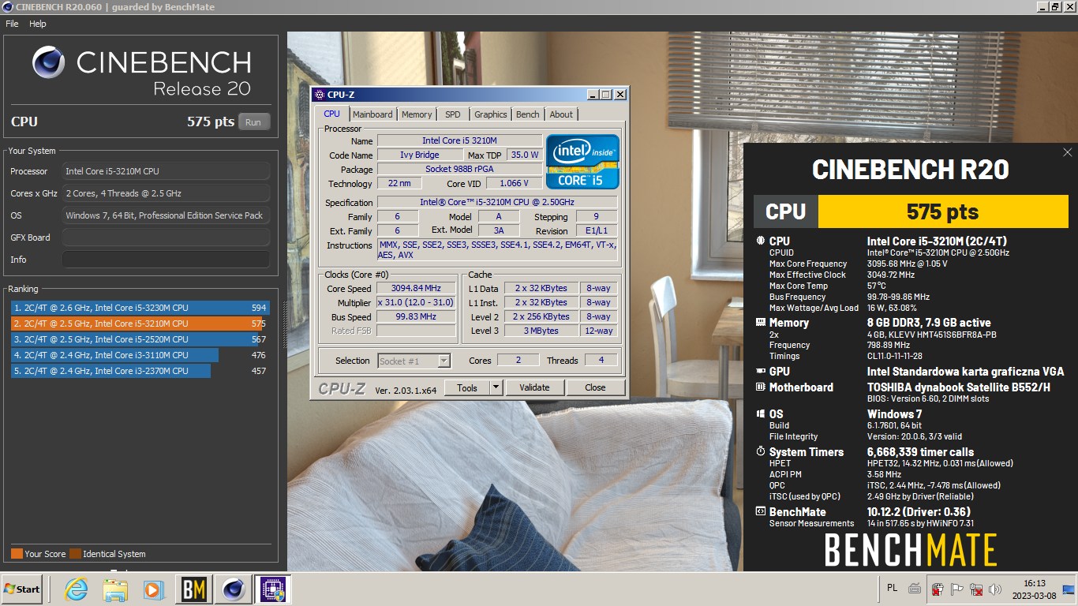
Task: Open the Socket #1 selection dropdown
Action: point(414,361)
